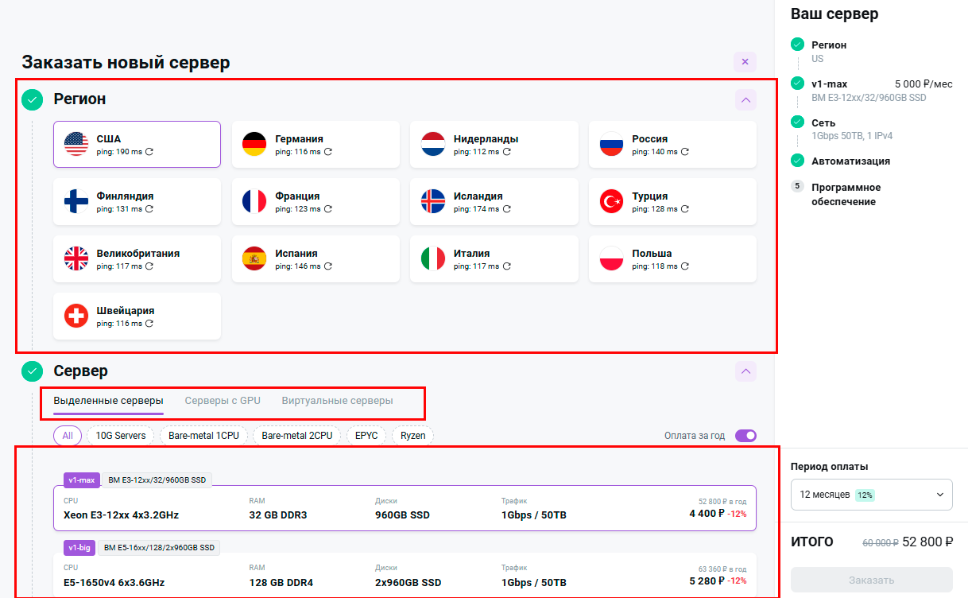Open the Период оплаты dropdown
968x598 pixels.
[871, 495]
